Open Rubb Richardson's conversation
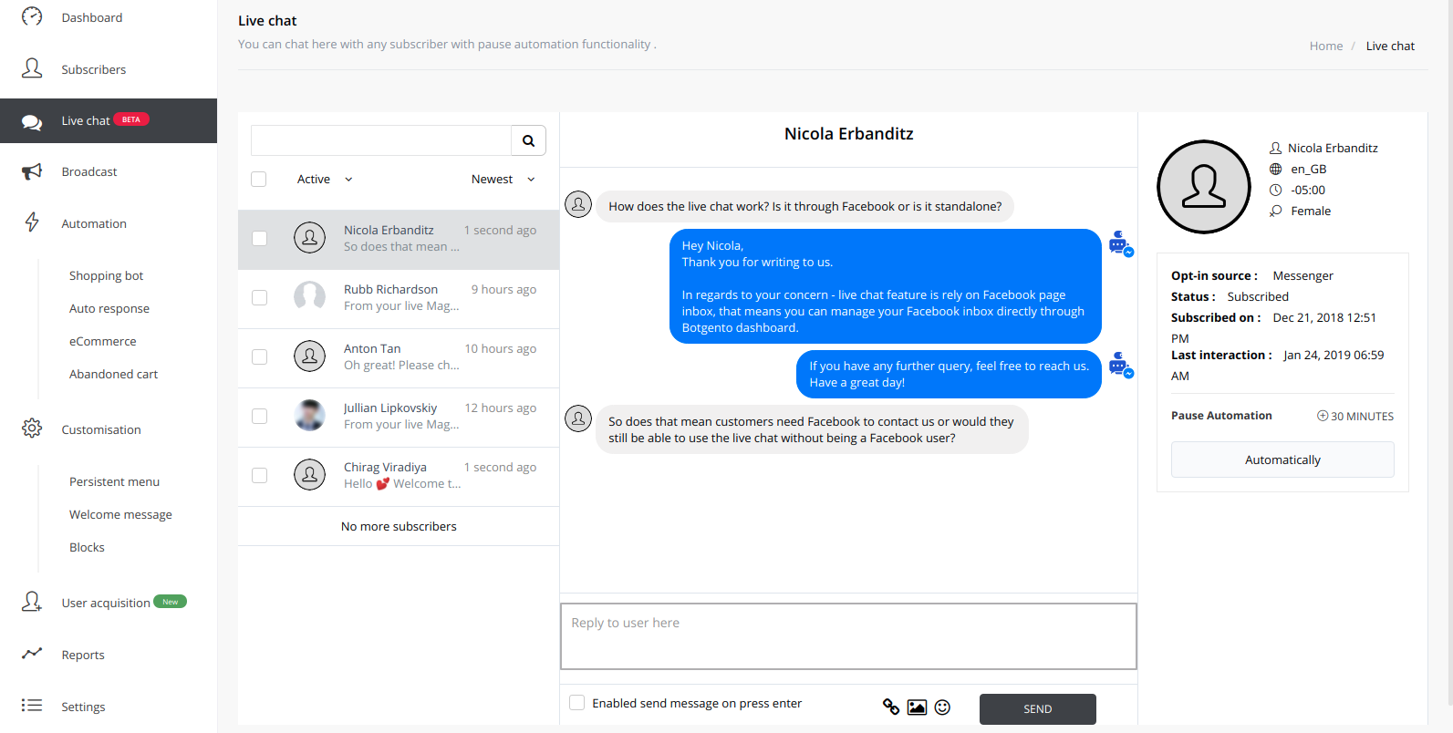The width and height of the screenshot is (1453, 733). 399,299
